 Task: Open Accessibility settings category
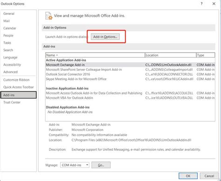(x=12, y=65)
